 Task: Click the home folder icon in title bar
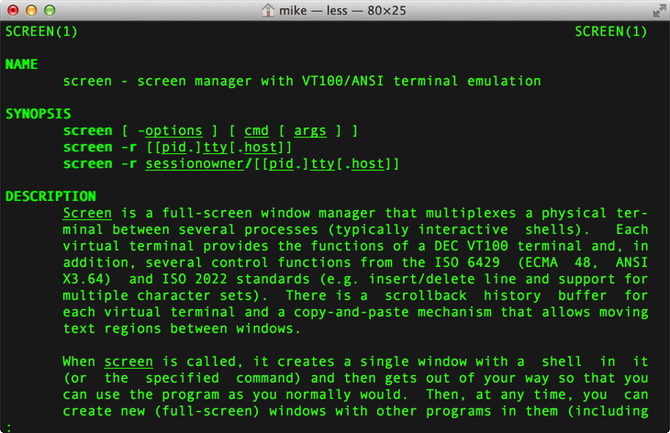[268, 10]
